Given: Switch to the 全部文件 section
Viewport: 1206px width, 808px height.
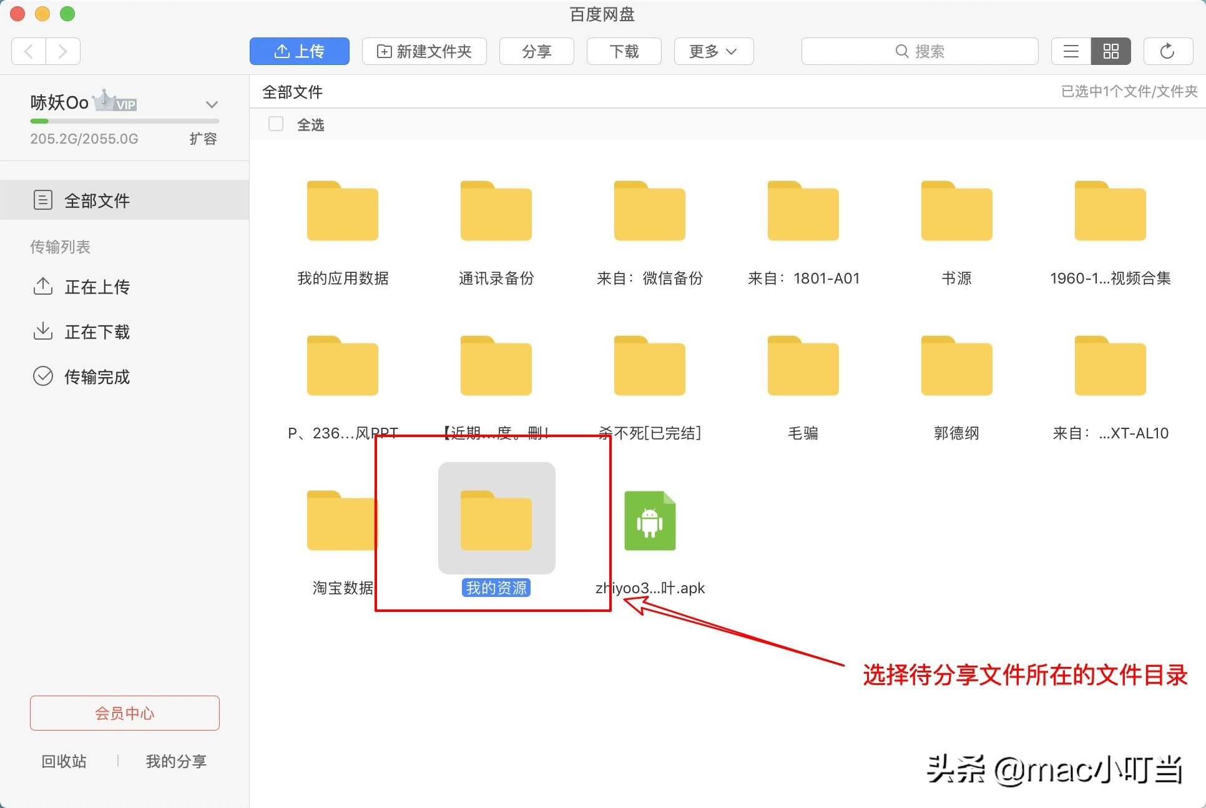Looking at the screenshot, I should [97, 200].
